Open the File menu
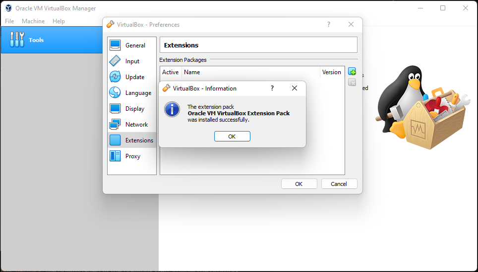Viewport: 478px width, 272px height. click(x=9, y=21)
